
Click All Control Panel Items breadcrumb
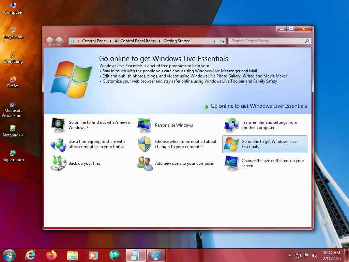coord(135,41)
